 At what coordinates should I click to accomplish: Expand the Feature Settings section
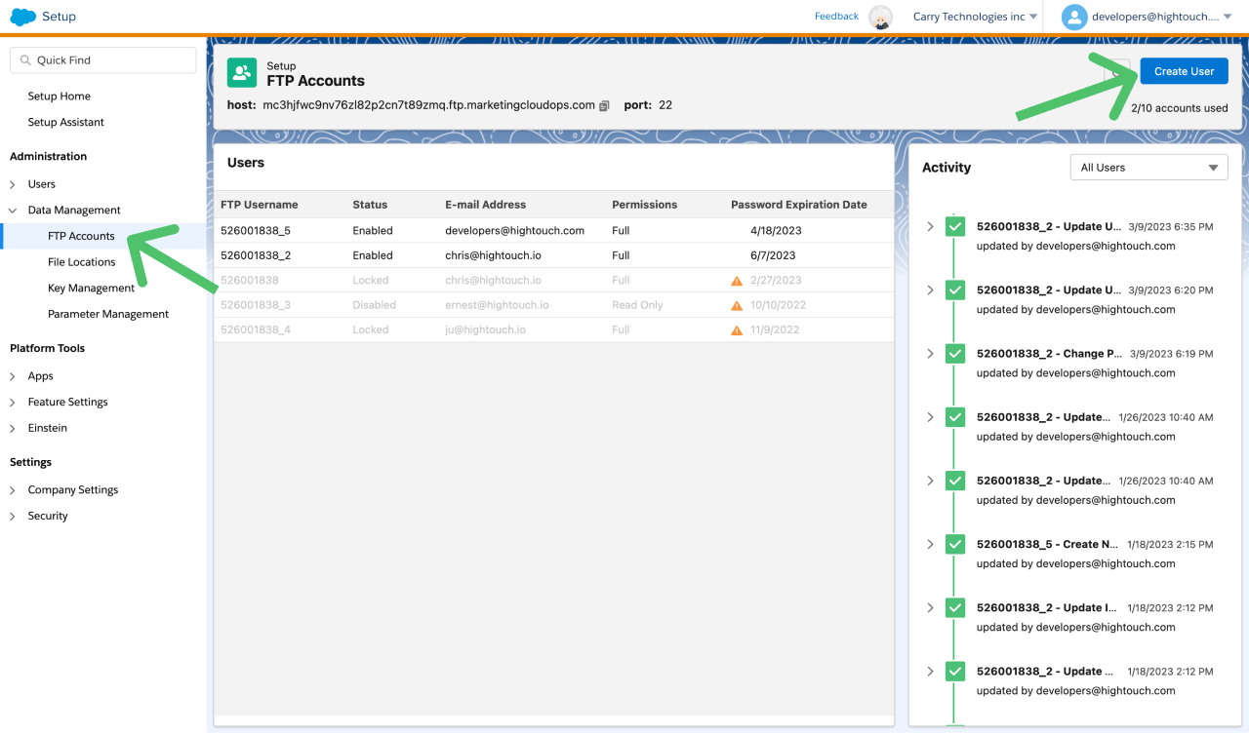click(x=13, y=403)
